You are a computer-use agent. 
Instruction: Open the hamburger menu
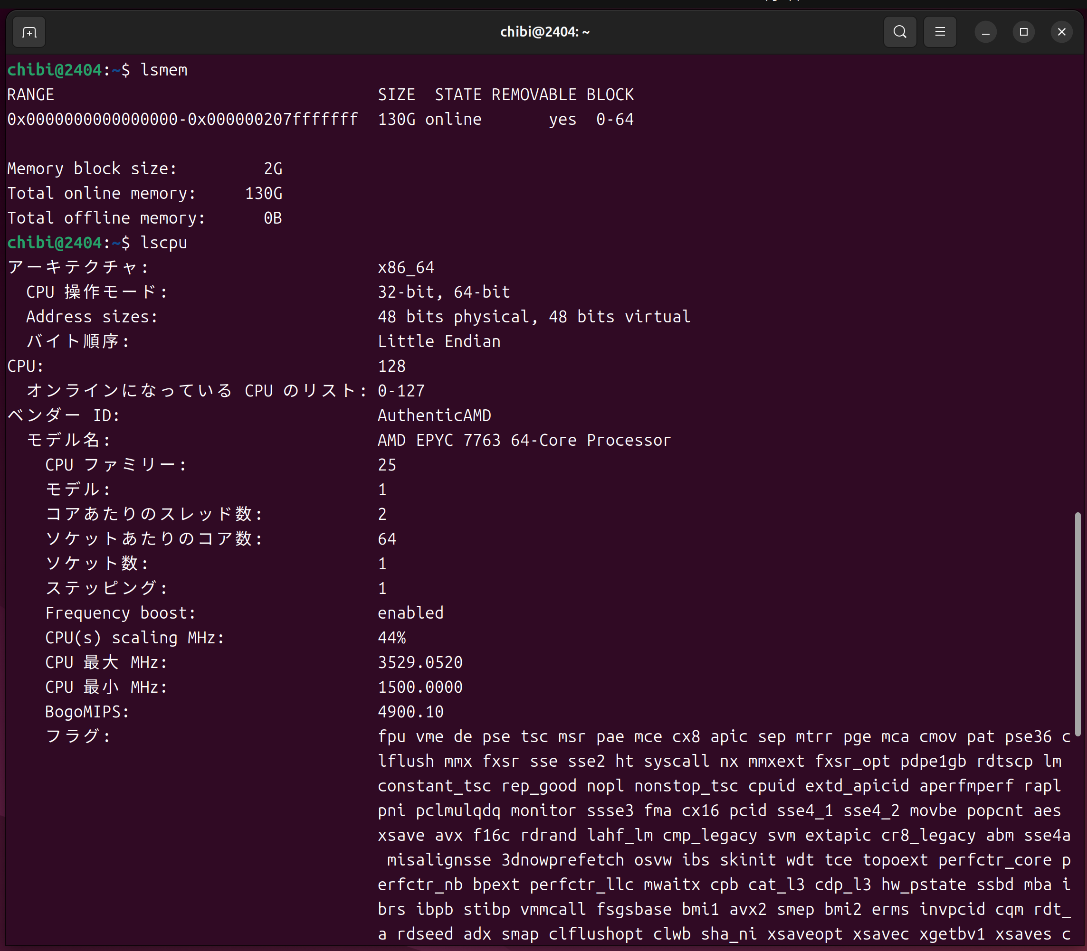[939, 32]
